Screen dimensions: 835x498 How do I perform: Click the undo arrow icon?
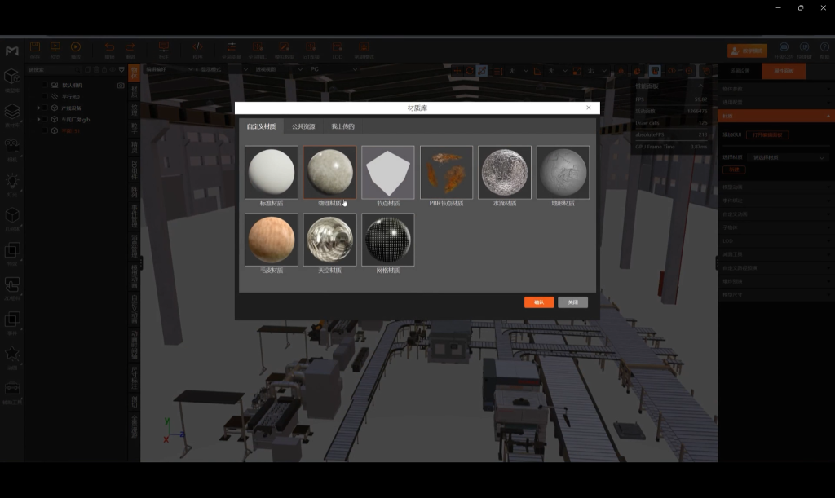tap(109, 48)
